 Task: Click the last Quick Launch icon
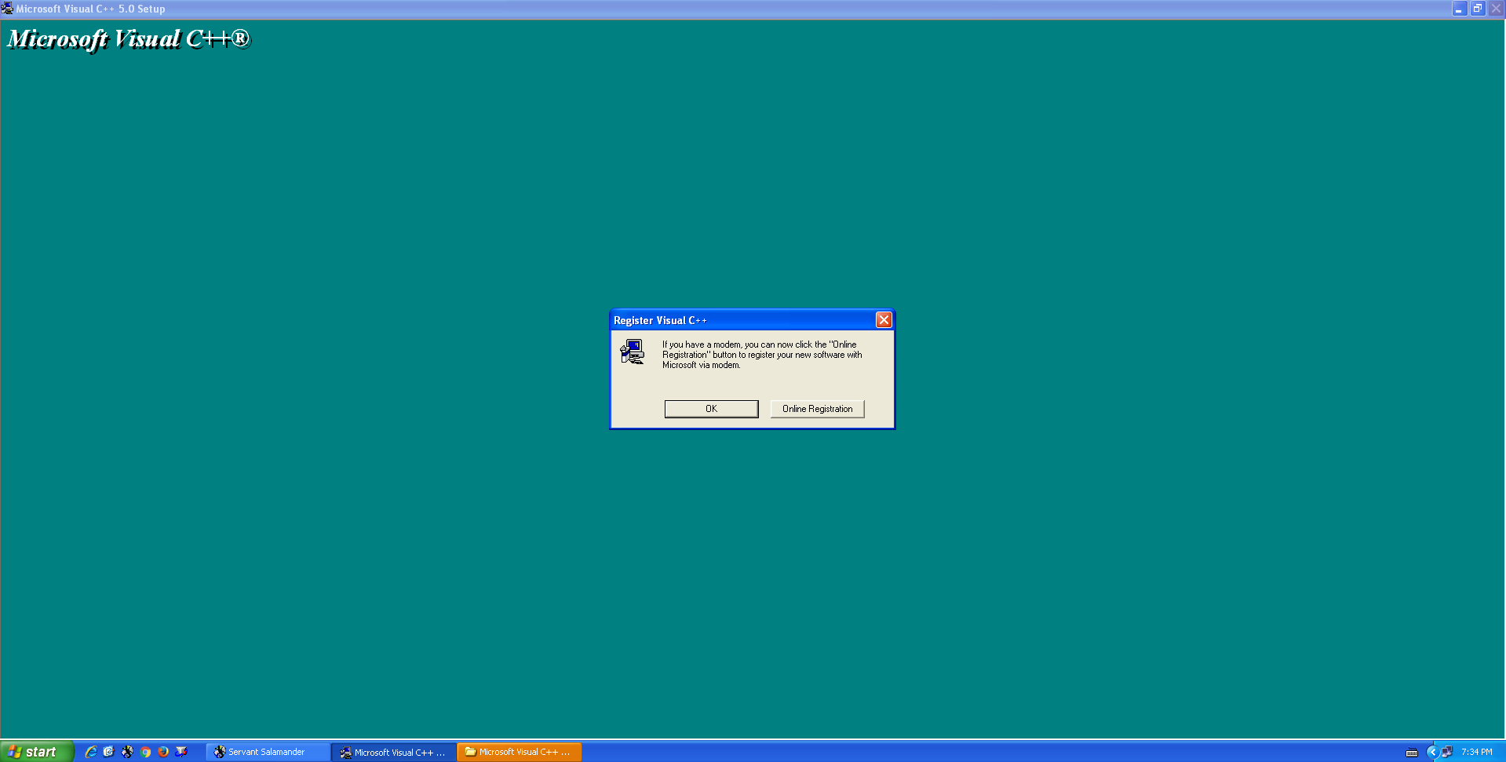(x=181, y=752)
